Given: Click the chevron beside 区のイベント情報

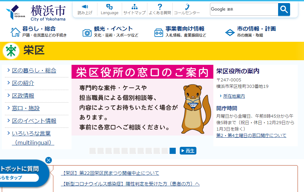Looking at the screenshot, I should (9, 120).
